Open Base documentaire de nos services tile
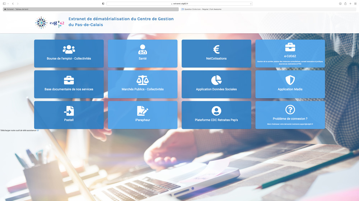The image size is (359, 201). click(69, 84)
